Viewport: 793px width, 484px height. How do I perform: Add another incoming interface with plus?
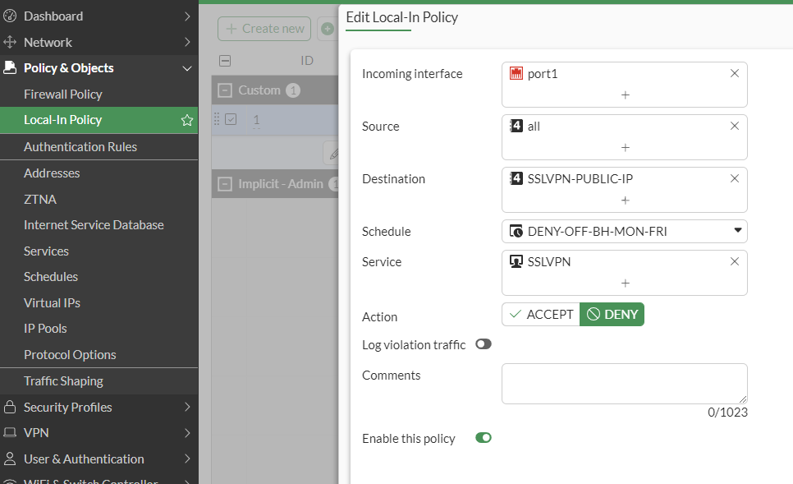click(x=625, y=95)
